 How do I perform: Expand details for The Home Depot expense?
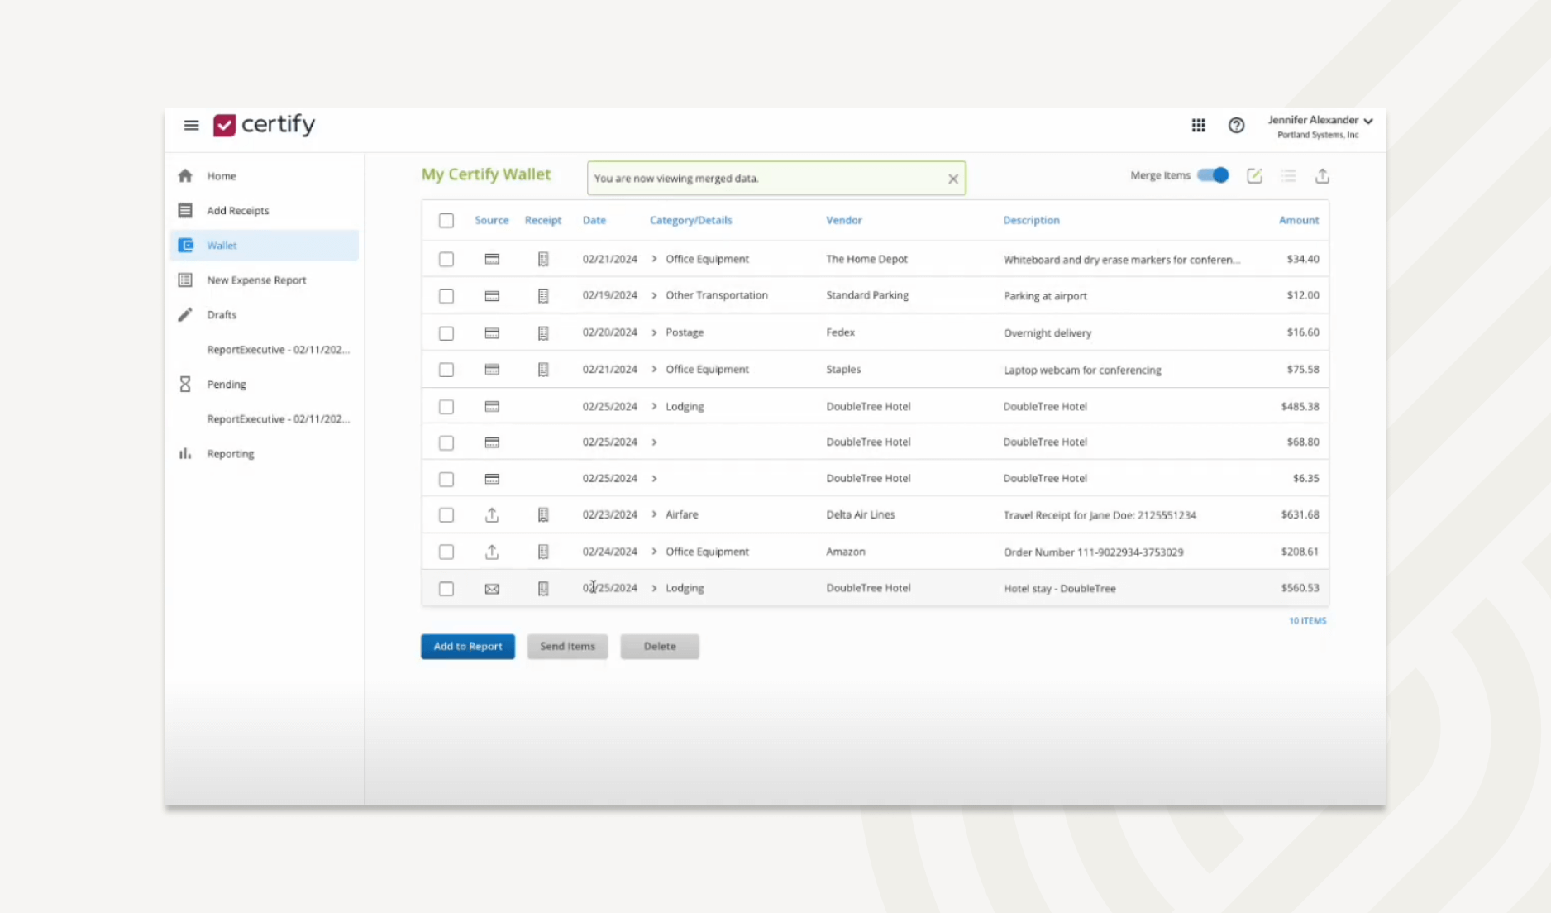tap(654, 259)
